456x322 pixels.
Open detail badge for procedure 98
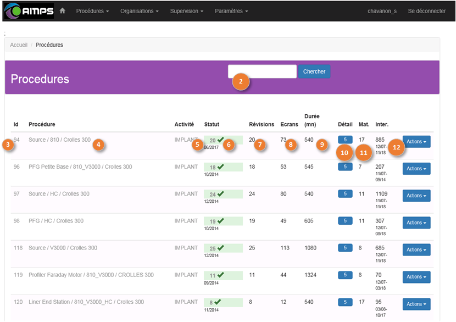[x=345, y=221]
